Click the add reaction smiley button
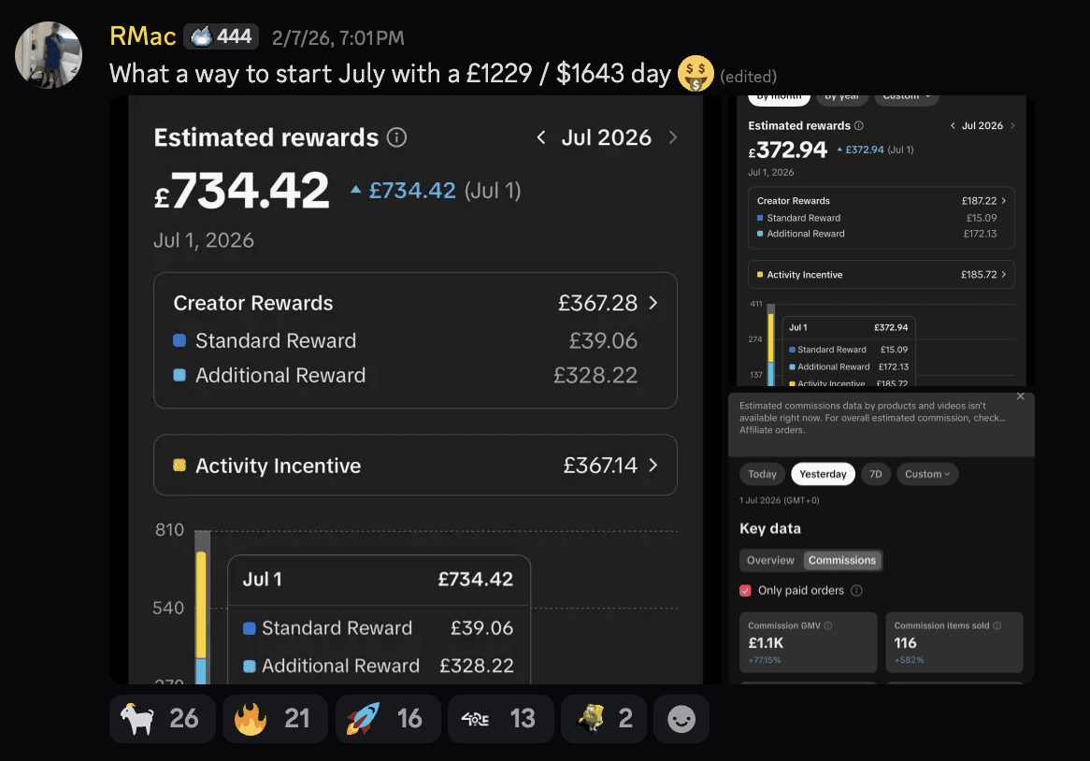The image size is (1090, 761). 681,719
